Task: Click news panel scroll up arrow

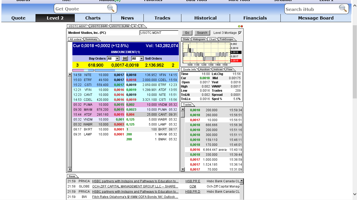Action: 241,180
